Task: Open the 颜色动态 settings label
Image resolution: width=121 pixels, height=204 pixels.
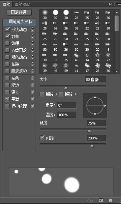Action: coord(19,57)
